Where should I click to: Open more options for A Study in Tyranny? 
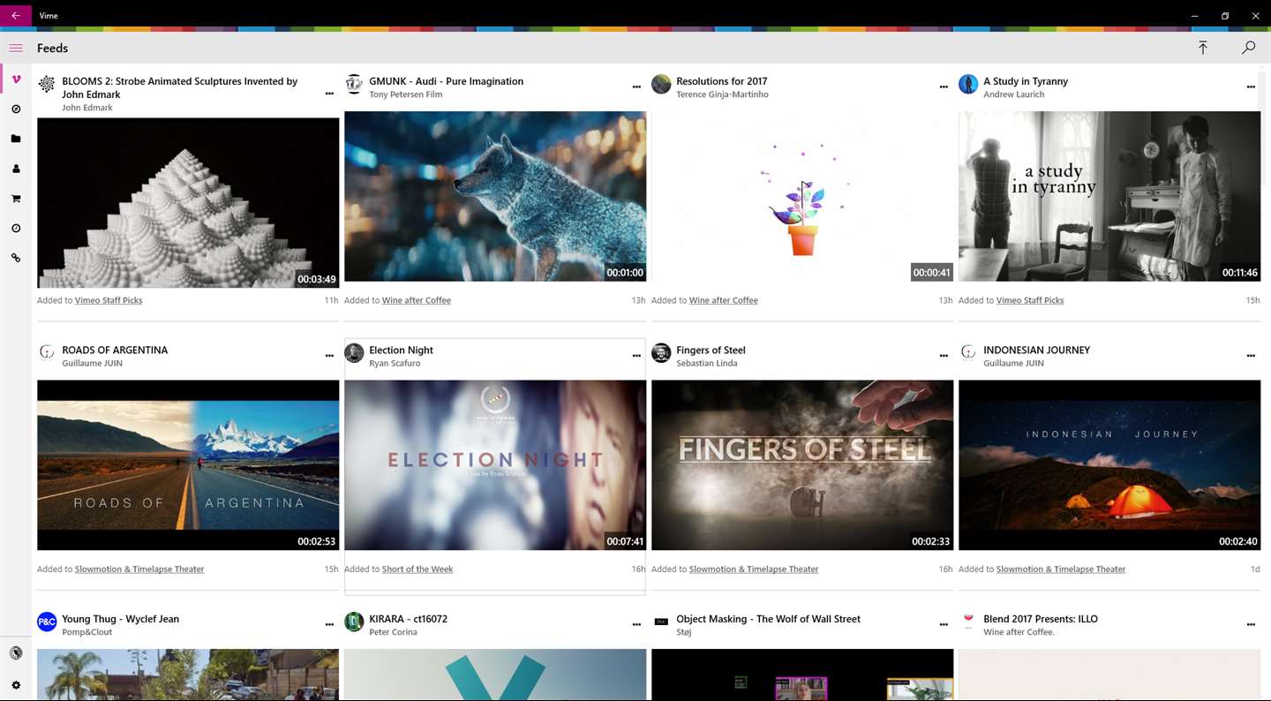tap(1251, 87)
